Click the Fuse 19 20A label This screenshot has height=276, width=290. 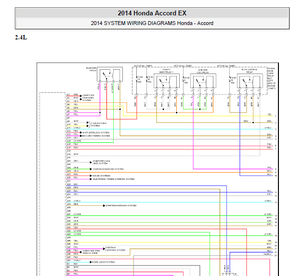coord(140,79)
